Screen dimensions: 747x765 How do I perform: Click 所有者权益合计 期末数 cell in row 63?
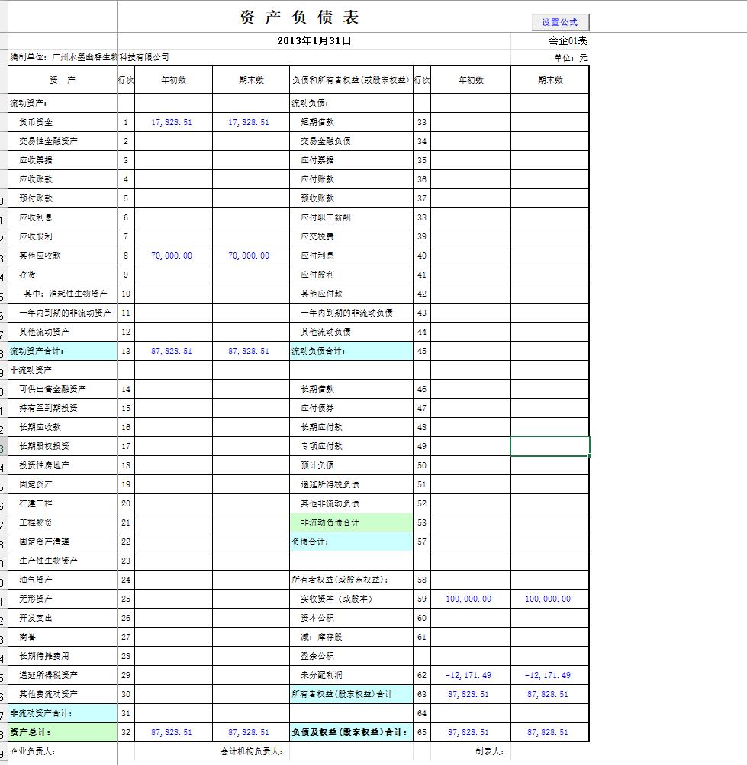tap(549, 694)
